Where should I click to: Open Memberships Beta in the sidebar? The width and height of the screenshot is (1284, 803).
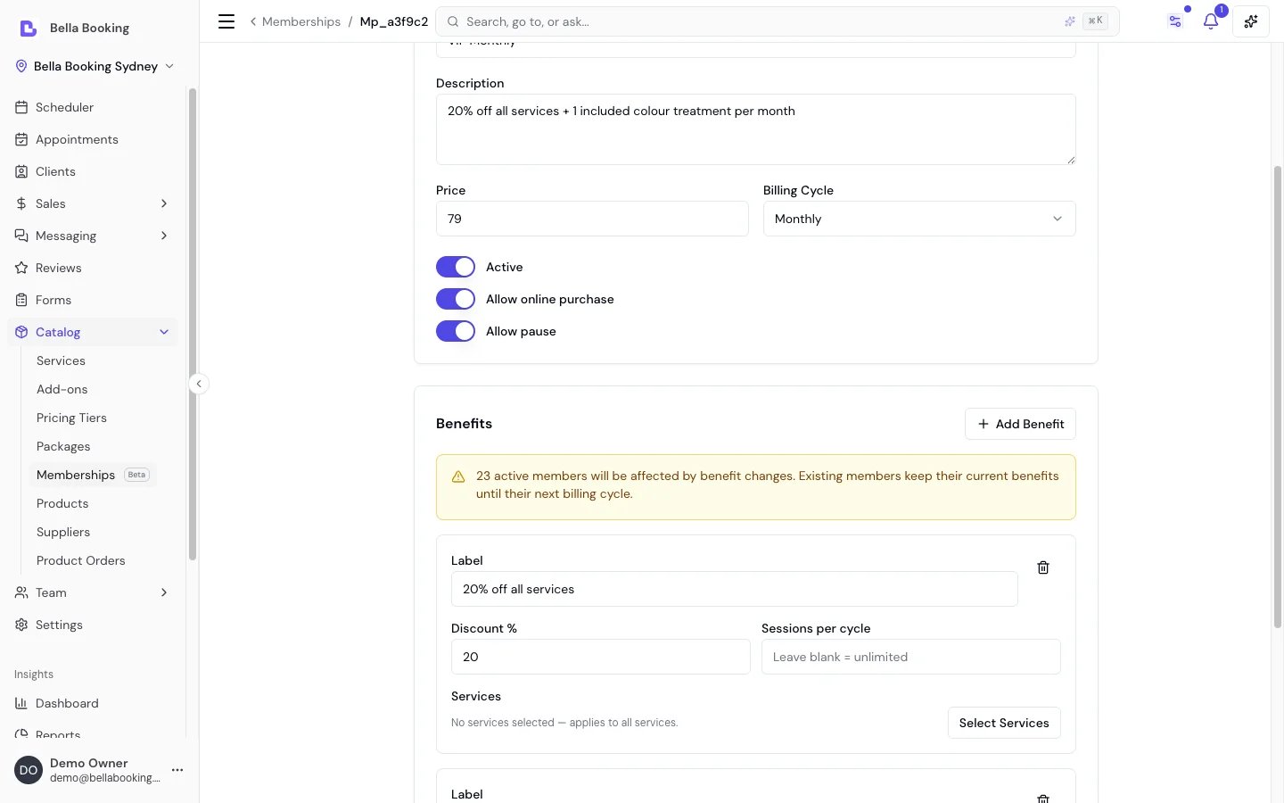click(x=93, y=475)
